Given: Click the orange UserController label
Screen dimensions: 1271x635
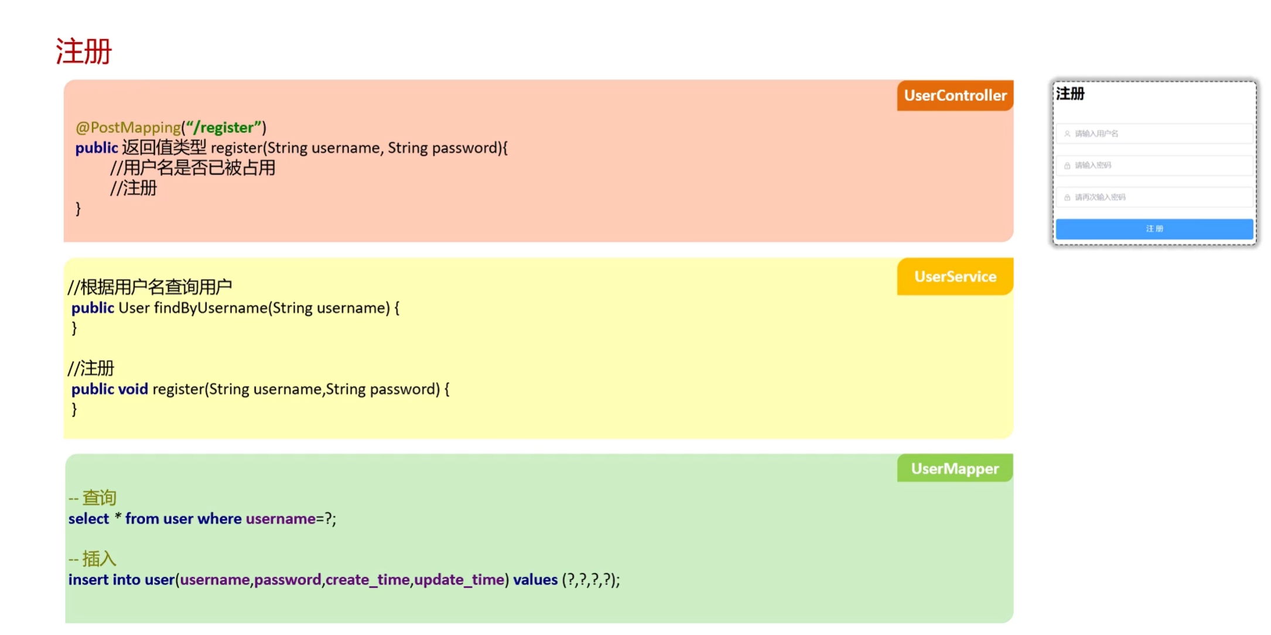Looking at the screenshot, I should point(955,95).
